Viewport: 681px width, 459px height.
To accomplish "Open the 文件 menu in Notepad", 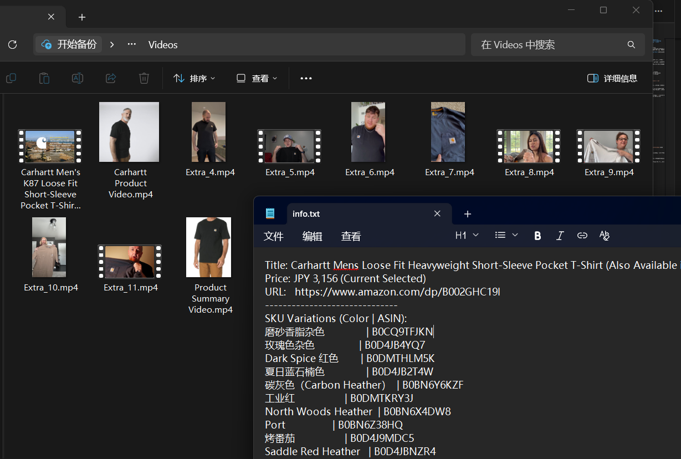I will [274, 237].
